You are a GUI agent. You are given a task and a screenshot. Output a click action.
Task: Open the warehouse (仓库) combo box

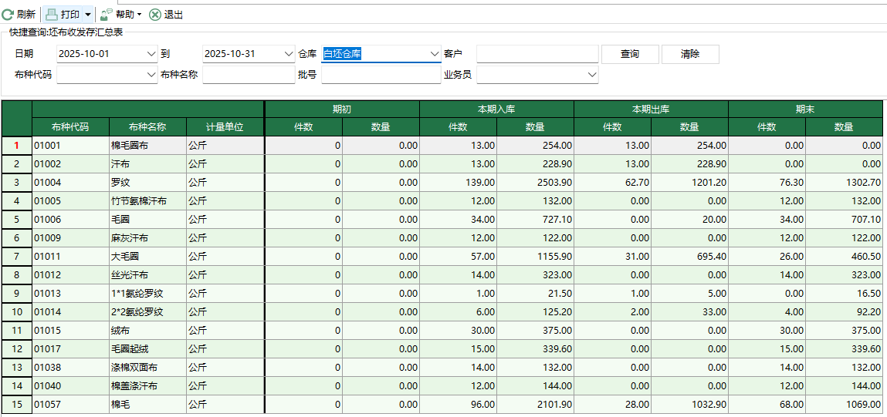pyautogui.click(x=434, y=54)
